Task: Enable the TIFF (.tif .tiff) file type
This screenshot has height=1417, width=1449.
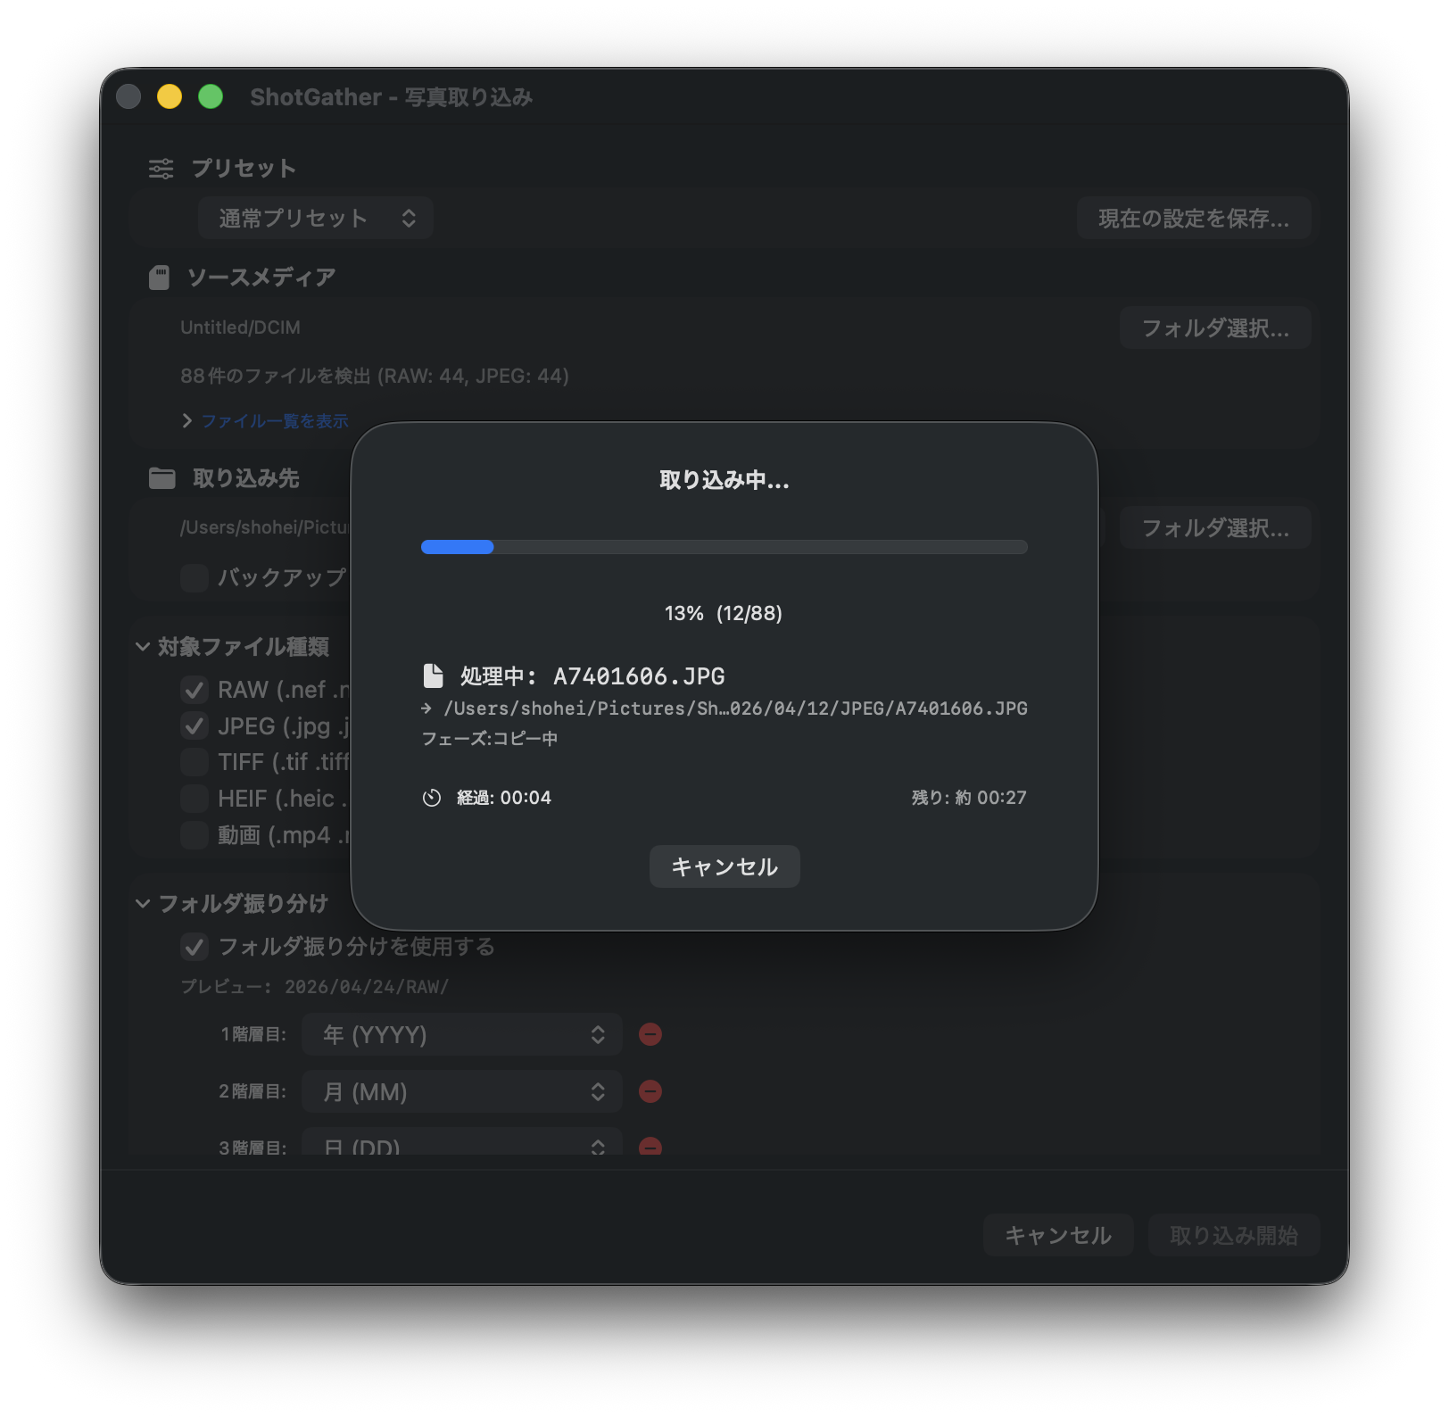Action: 195,762
